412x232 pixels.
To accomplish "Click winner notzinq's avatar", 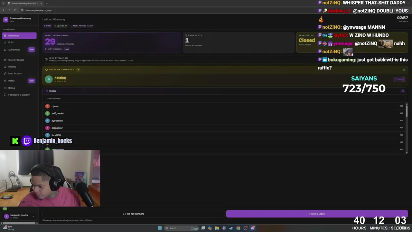I will [x=49, y=79].
